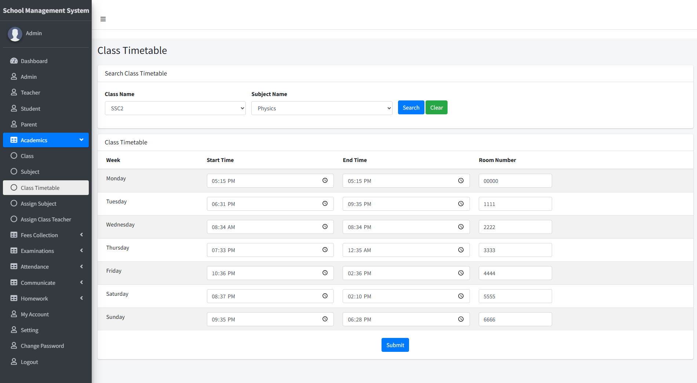Screen dimensions: 697x383
Task: Click the Wednesday start time clock icon
Action: (x=325, y=227)
